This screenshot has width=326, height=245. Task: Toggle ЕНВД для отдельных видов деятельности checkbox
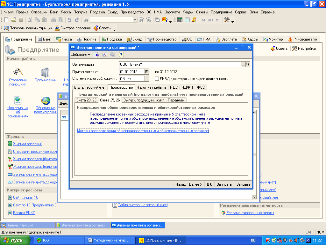pyautogui.click(x=157, y=79)
